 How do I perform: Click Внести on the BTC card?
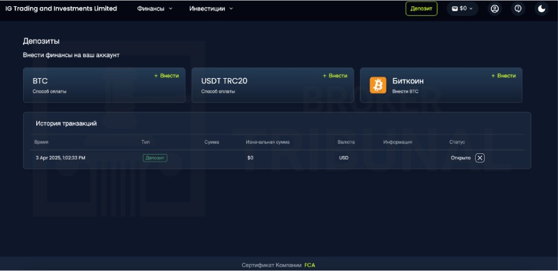pos(167,76)
